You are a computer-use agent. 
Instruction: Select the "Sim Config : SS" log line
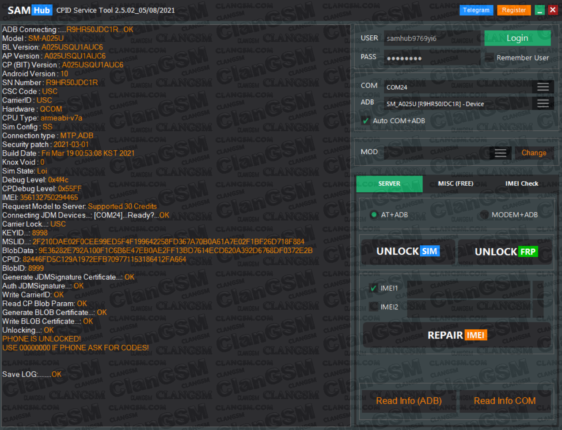pyautogui.click(x=27, y=127)
